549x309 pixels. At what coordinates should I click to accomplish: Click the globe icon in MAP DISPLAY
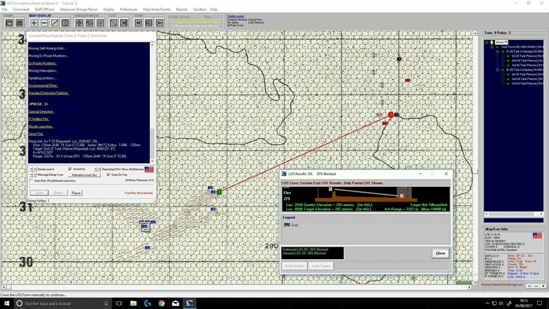(x=65, y=23)
